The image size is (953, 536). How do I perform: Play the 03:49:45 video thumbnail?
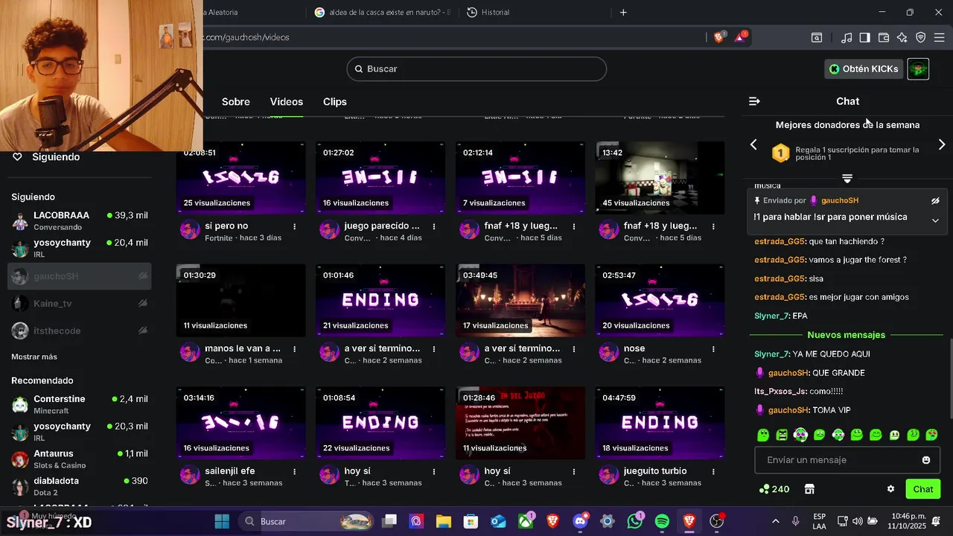pos(520,300)
